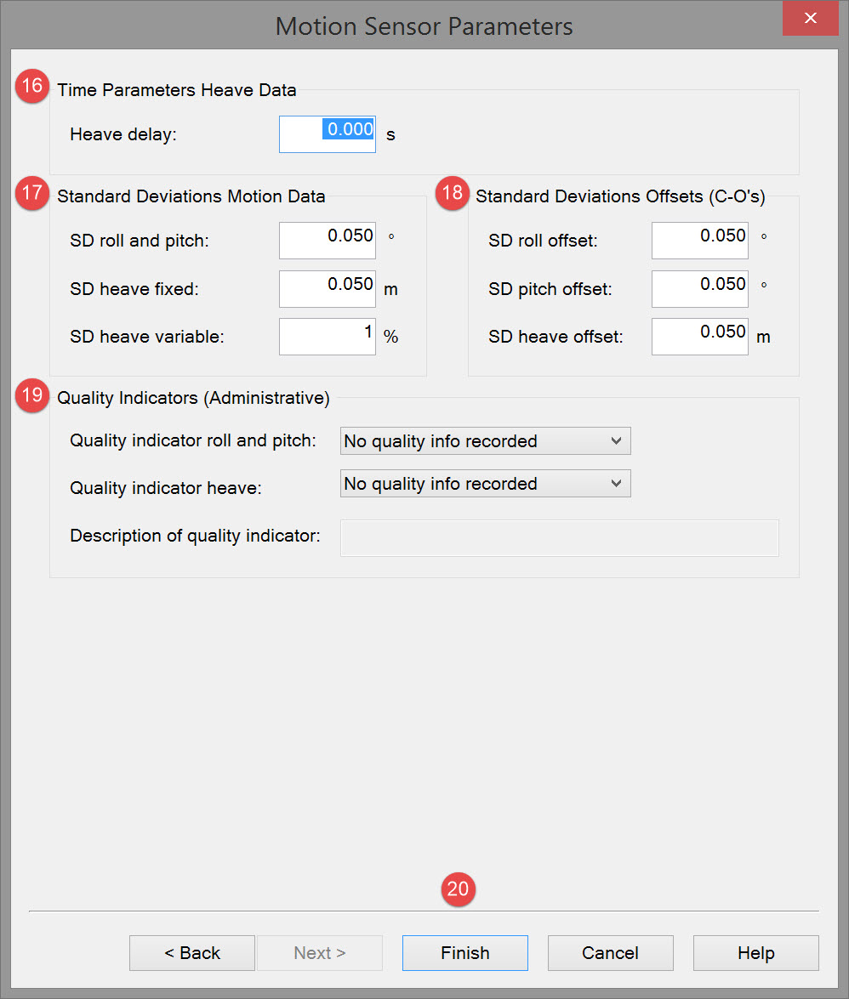Click the SD heave fixed field

pos(328,289)
